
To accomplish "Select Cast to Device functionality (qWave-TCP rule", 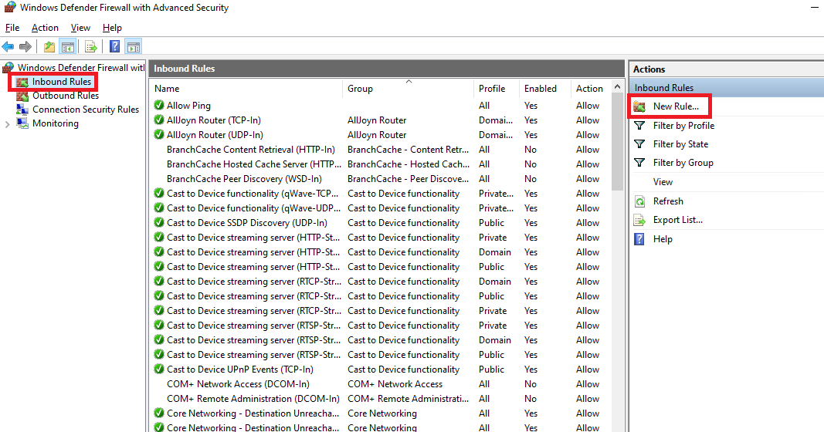I will click(x=253, y=194).
